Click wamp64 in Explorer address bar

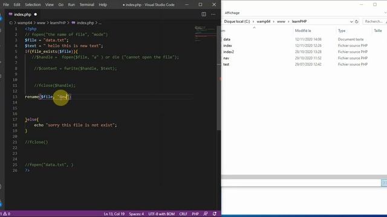(264, 22)
